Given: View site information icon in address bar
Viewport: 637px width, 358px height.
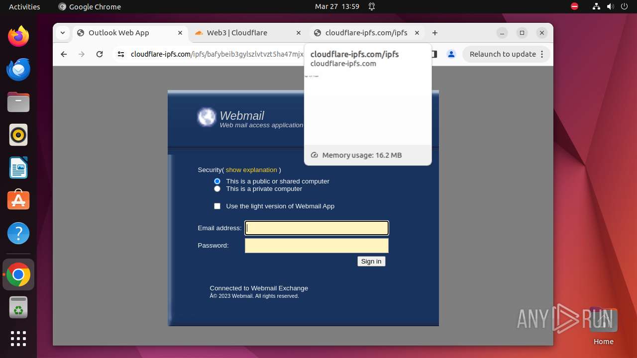Looking at the screenshot, I should 121,54.
